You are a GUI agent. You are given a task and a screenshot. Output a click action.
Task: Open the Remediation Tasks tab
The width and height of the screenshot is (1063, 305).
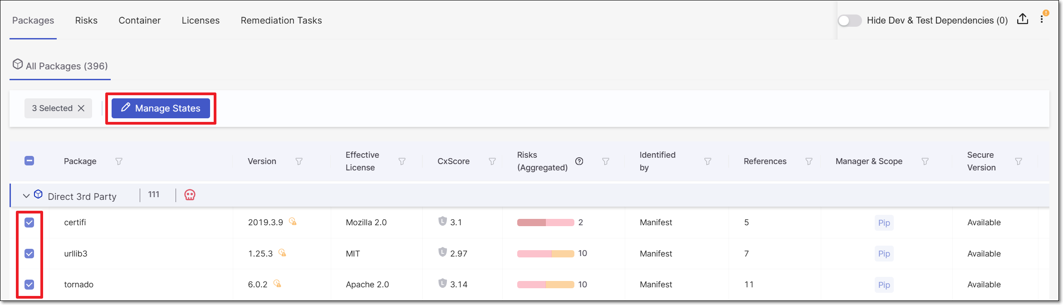click(x=281, y=20)
